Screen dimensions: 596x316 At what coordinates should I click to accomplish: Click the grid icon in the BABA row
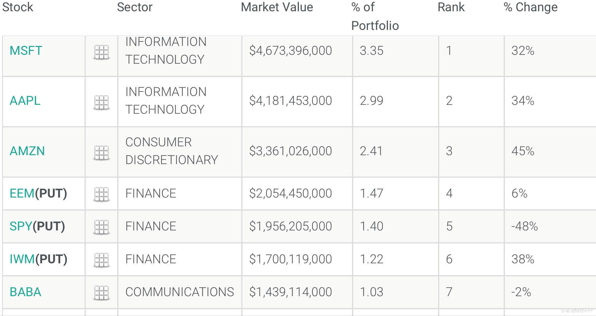[x=101, y=293]
